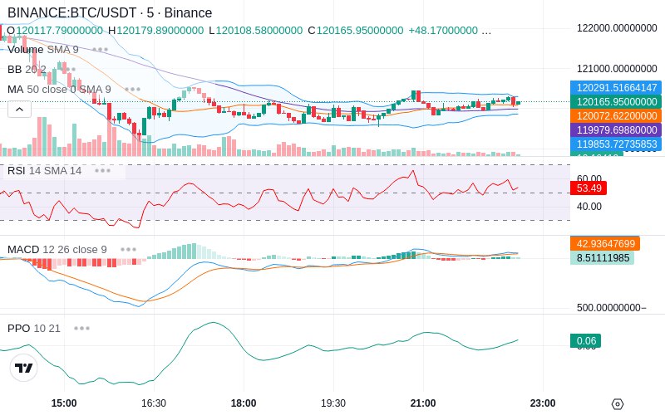Image resolution: width=665 pixels, height=415 pixels.
Task: Click the 121000.00000000 price axis label
Action: click(x=617, y=68)
